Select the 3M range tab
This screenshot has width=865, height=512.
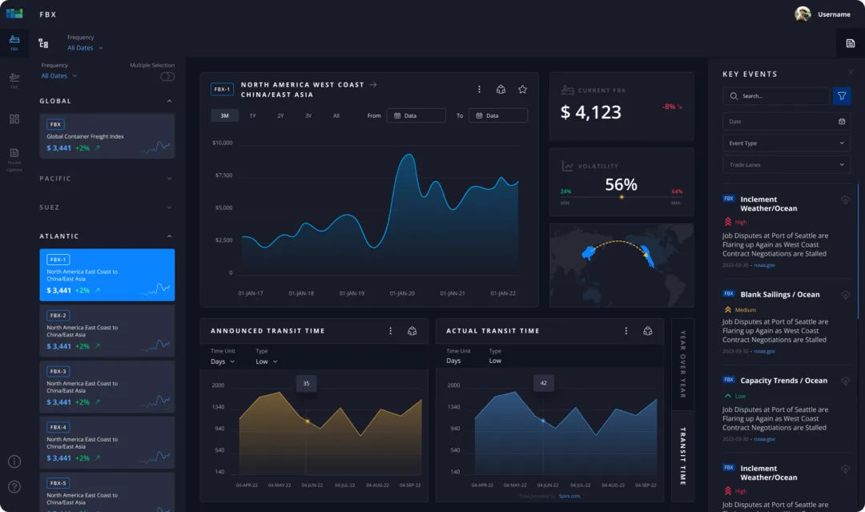tap(224, 115)
